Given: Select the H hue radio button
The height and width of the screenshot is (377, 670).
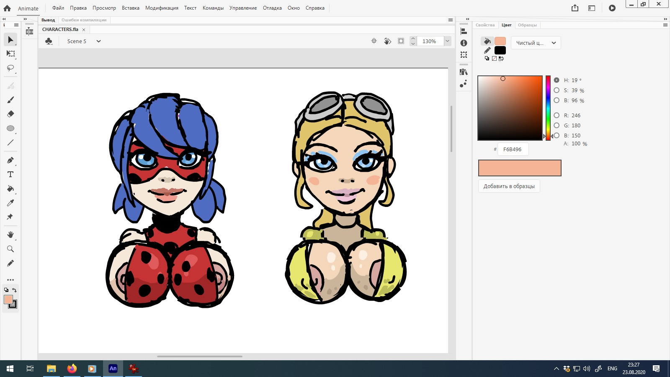Looking at the screenshot, I should pyautogui.click(x=557, y=80).
